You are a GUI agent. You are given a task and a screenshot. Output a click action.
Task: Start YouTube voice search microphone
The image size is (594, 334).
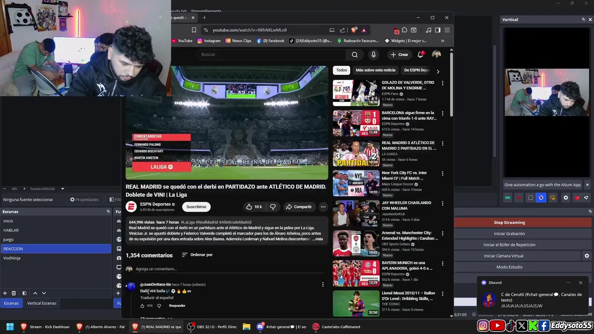[x=374, y=55]
